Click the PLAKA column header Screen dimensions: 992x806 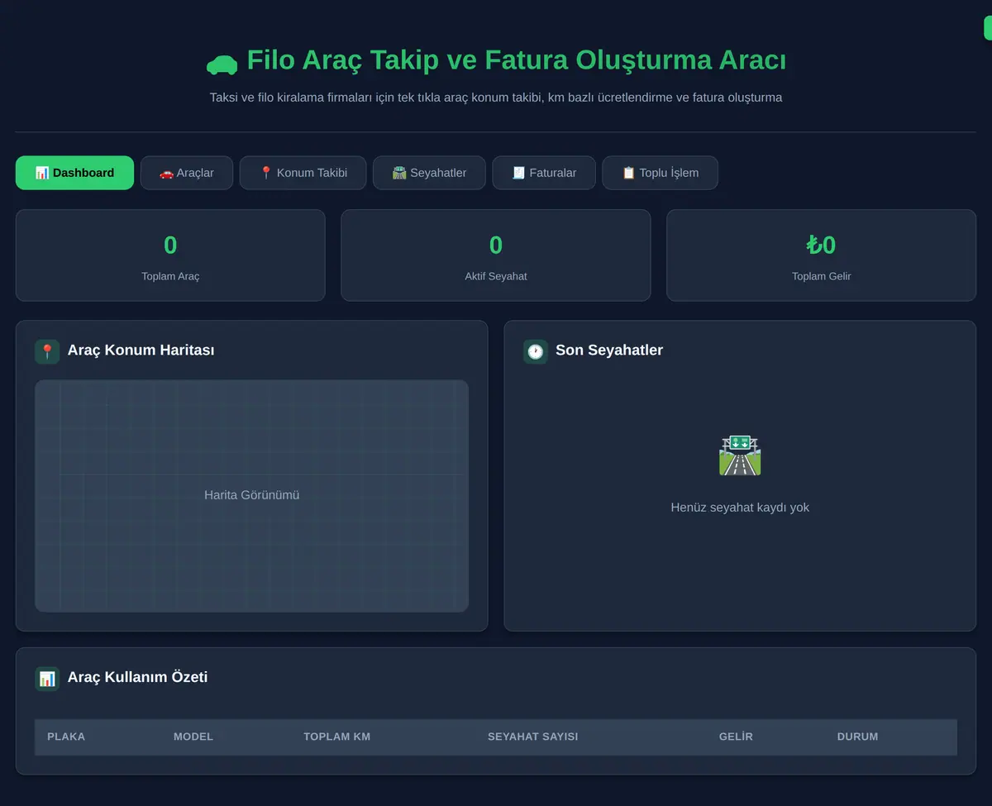(66, 737)
